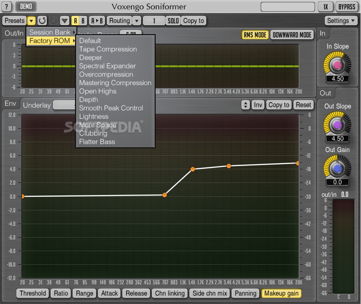
Task: Load the Default preset
Action: 115,41
